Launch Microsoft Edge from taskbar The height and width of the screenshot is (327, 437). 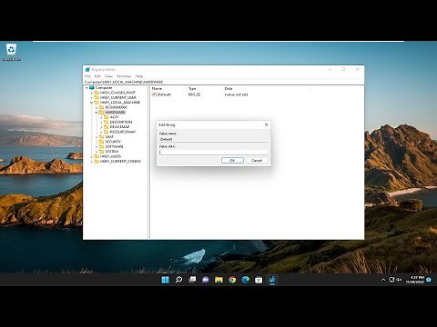pos(246,280)
